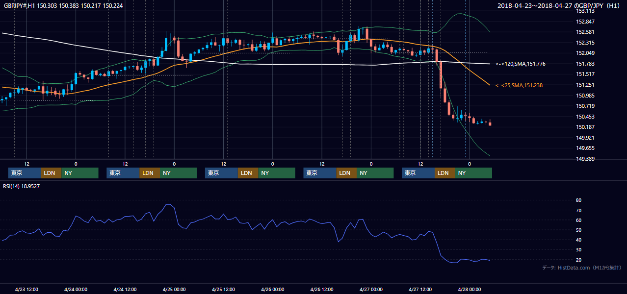
Task: Select the 4/28 00:00 date label
Action: [469, 289]
